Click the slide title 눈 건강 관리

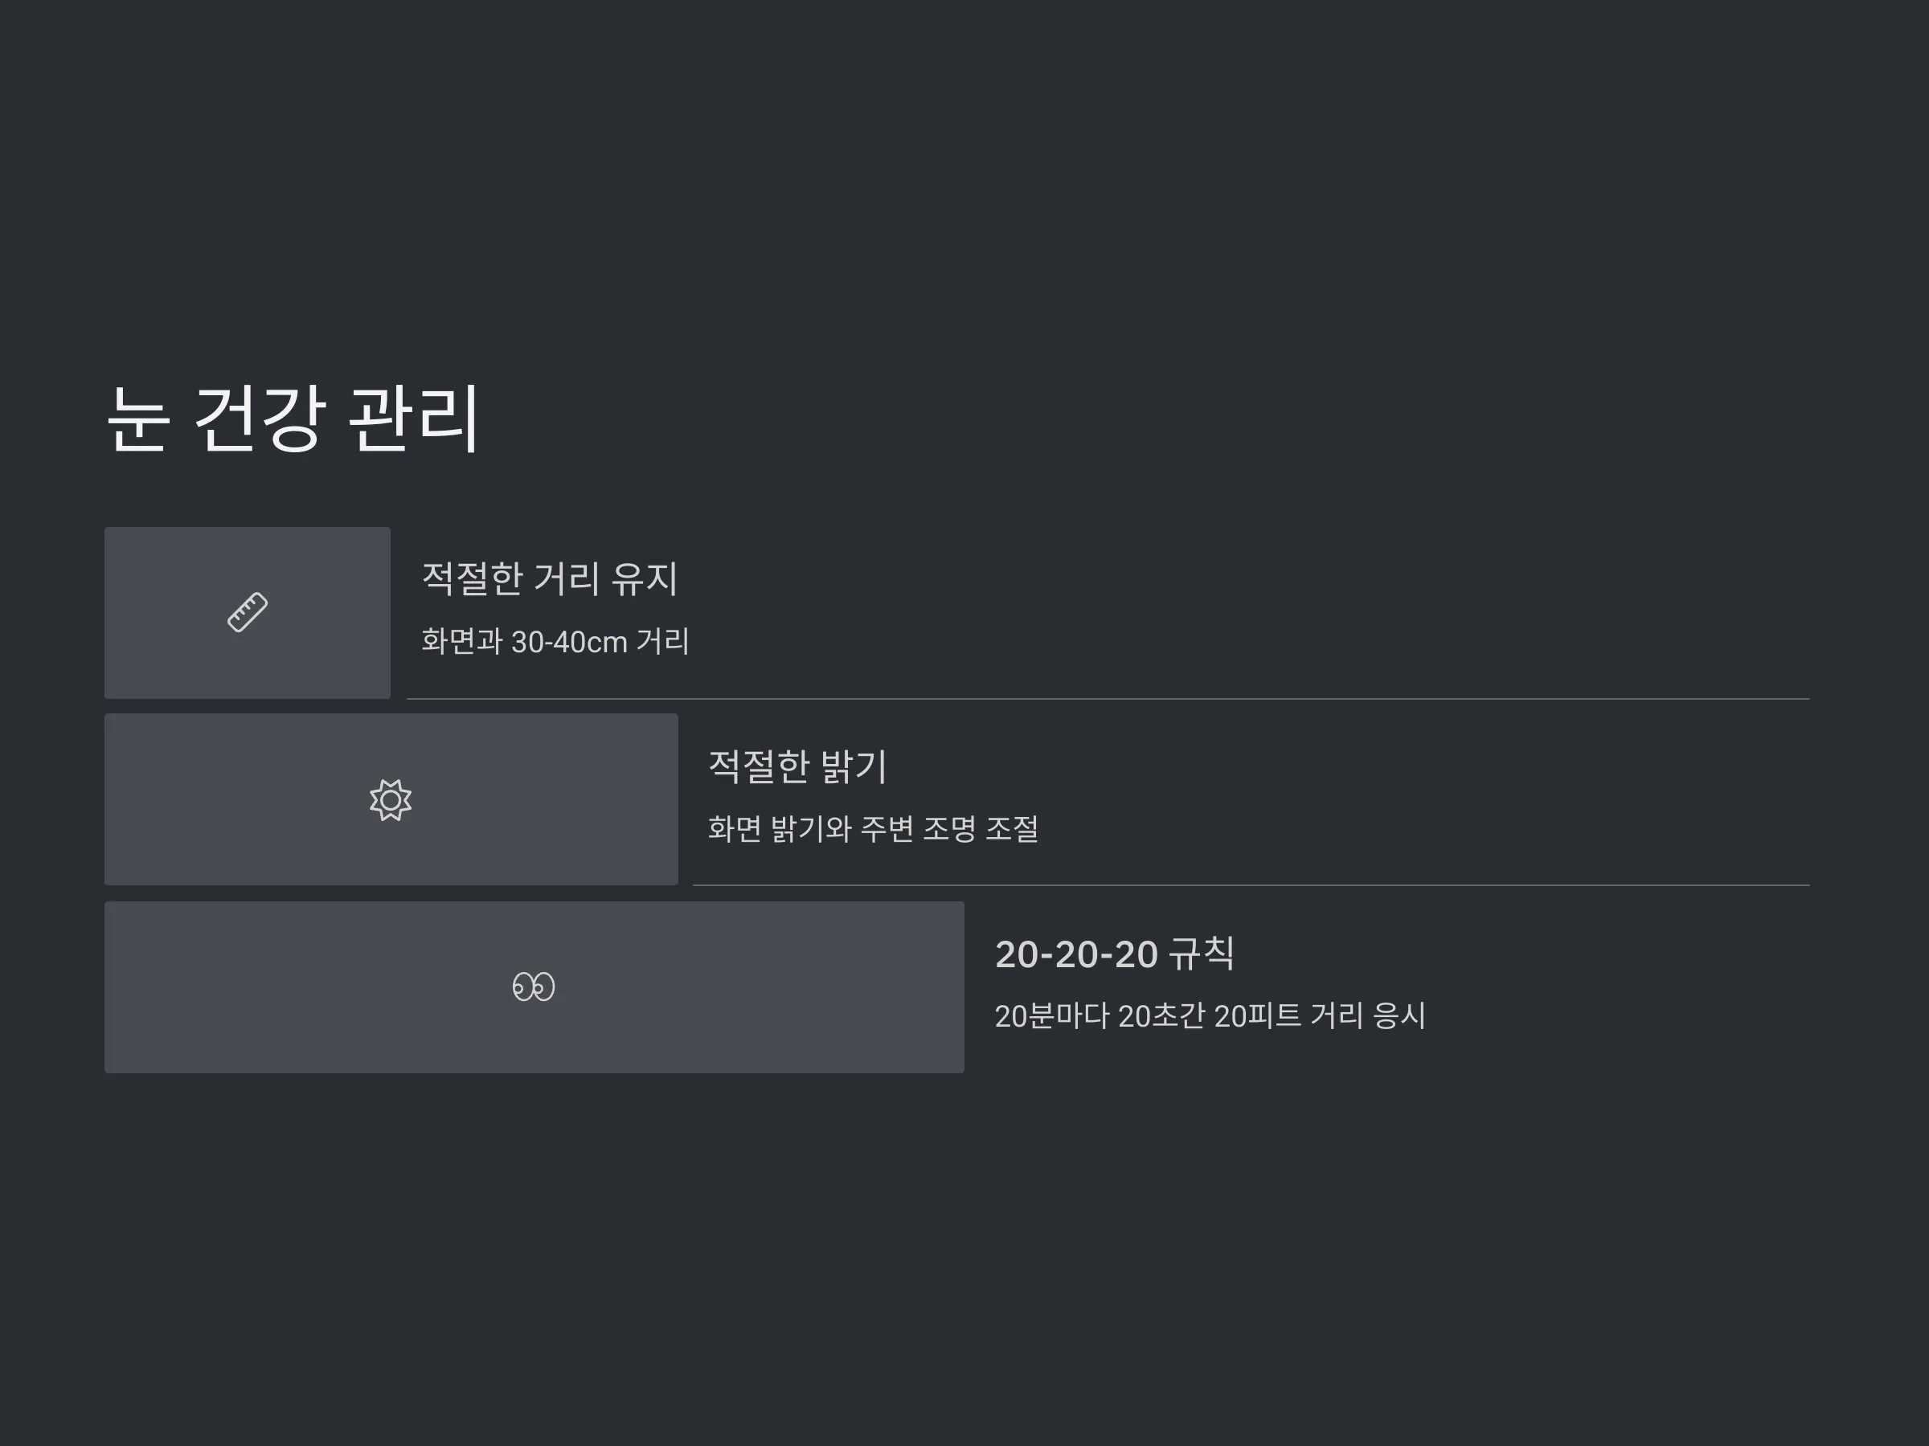[x=293, y=419]
